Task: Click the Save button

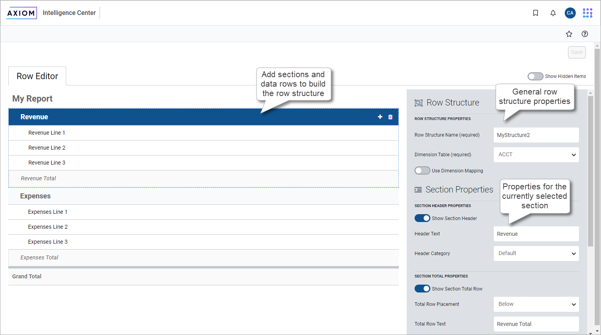Action: click(x=577, y=52)
